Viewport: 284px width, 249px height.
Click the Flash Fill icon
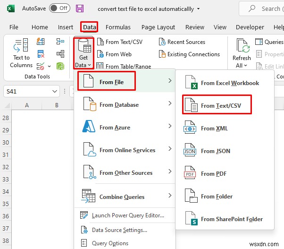41,42
